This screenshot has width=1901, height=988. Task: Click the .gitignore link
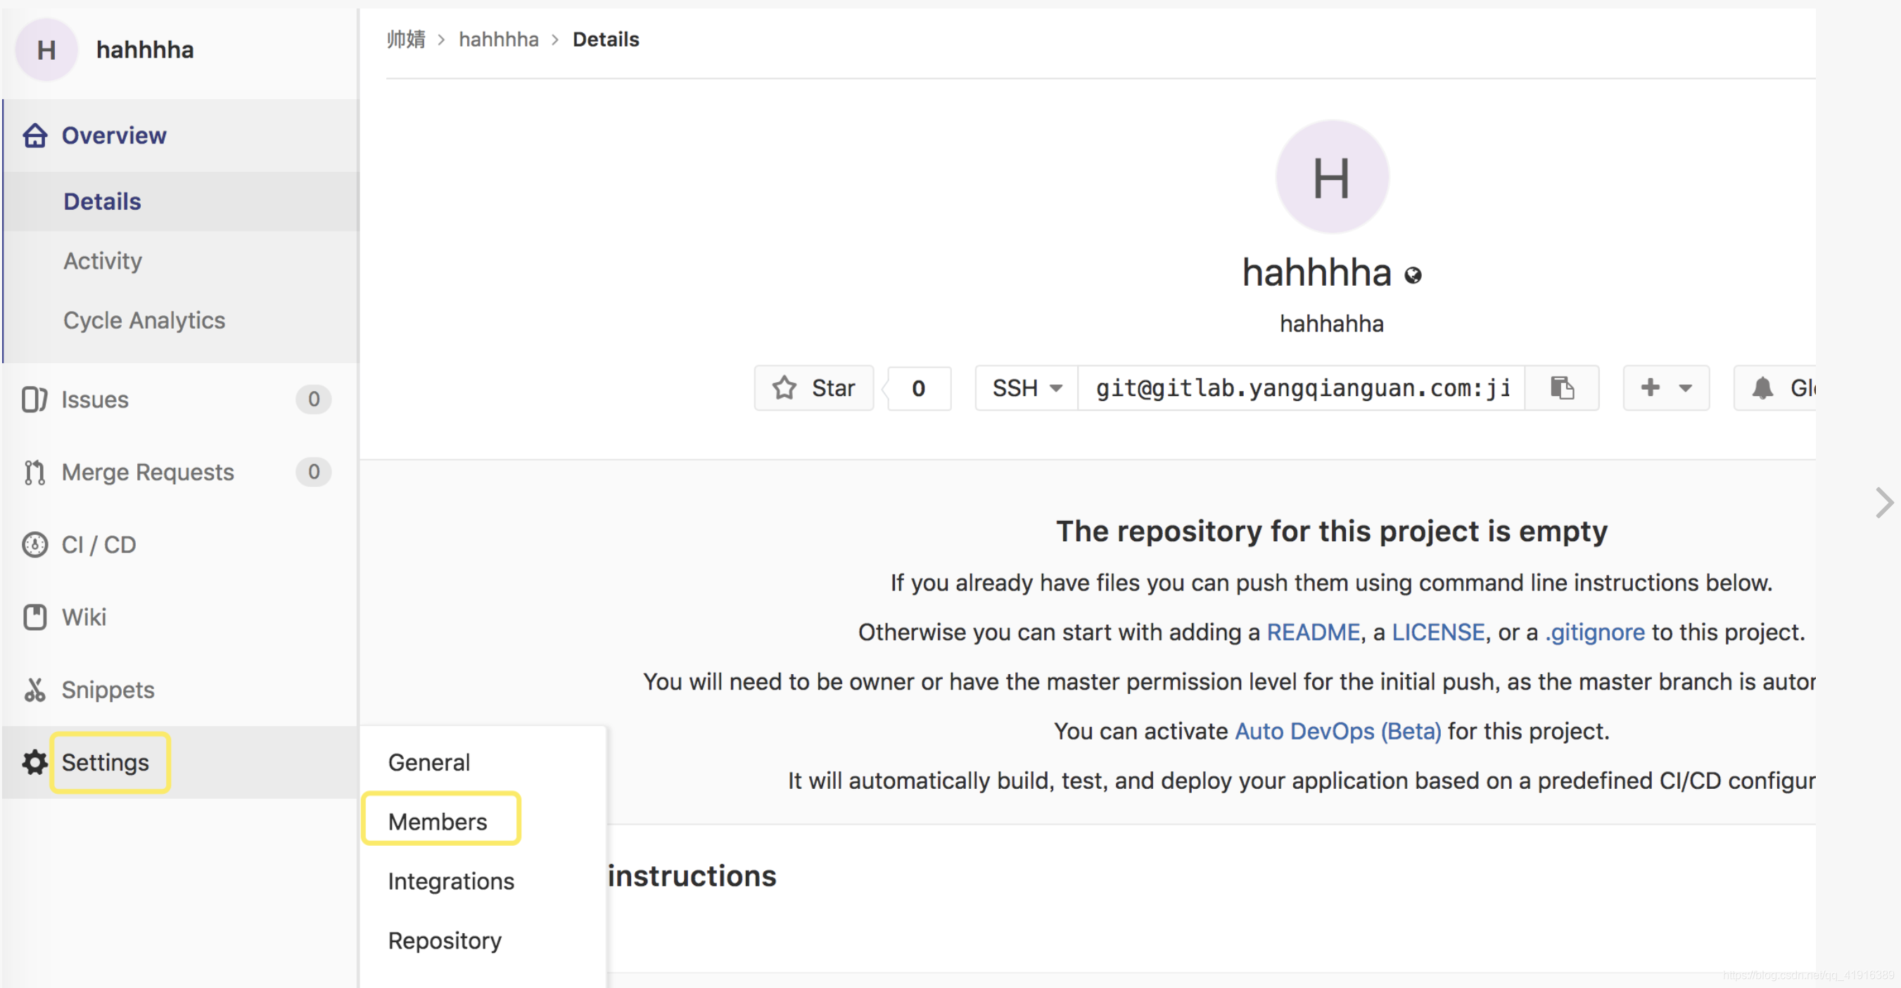[x=1595, y=633]
